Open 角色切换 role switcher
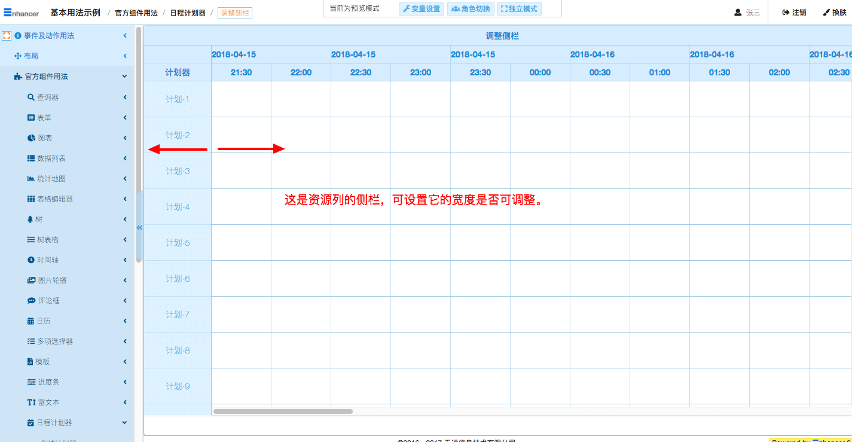 (471, 9)
